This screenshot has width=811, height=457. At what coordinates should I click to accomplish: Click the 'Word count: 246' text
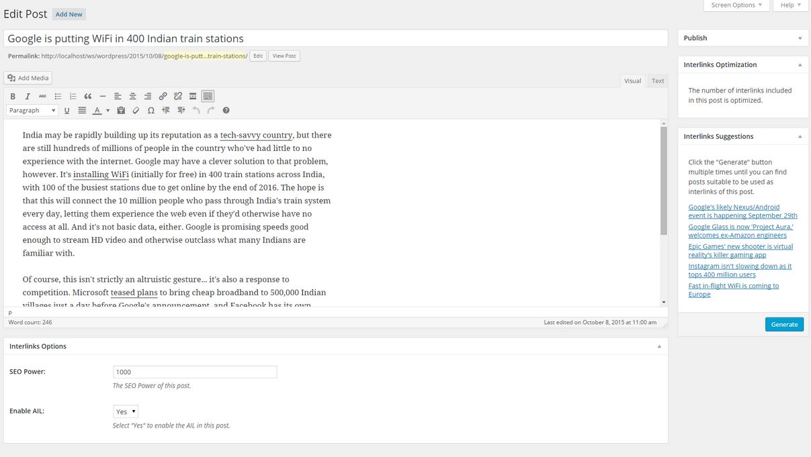coord(30,322)
